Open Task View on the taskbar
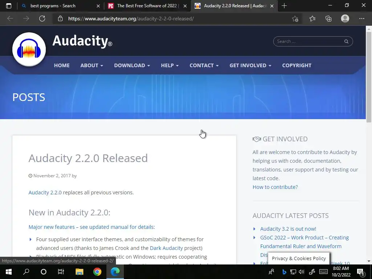 (61, 272)
